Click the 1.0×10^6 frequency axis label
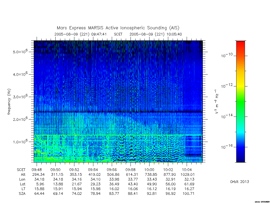The height and width of the screenshot is (203, 270). [20, 141]
